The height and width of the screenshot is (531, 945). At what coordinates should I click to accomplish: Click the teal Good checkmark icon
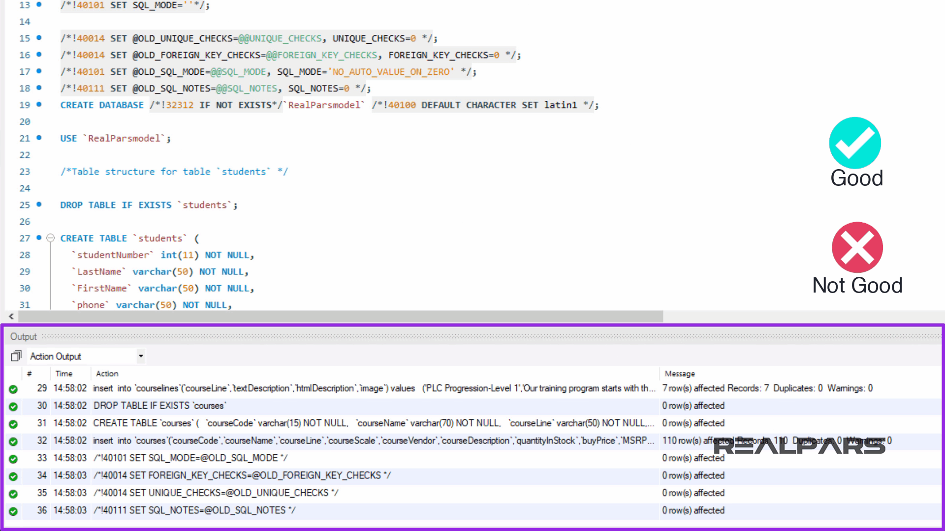[x=855, y=143]
